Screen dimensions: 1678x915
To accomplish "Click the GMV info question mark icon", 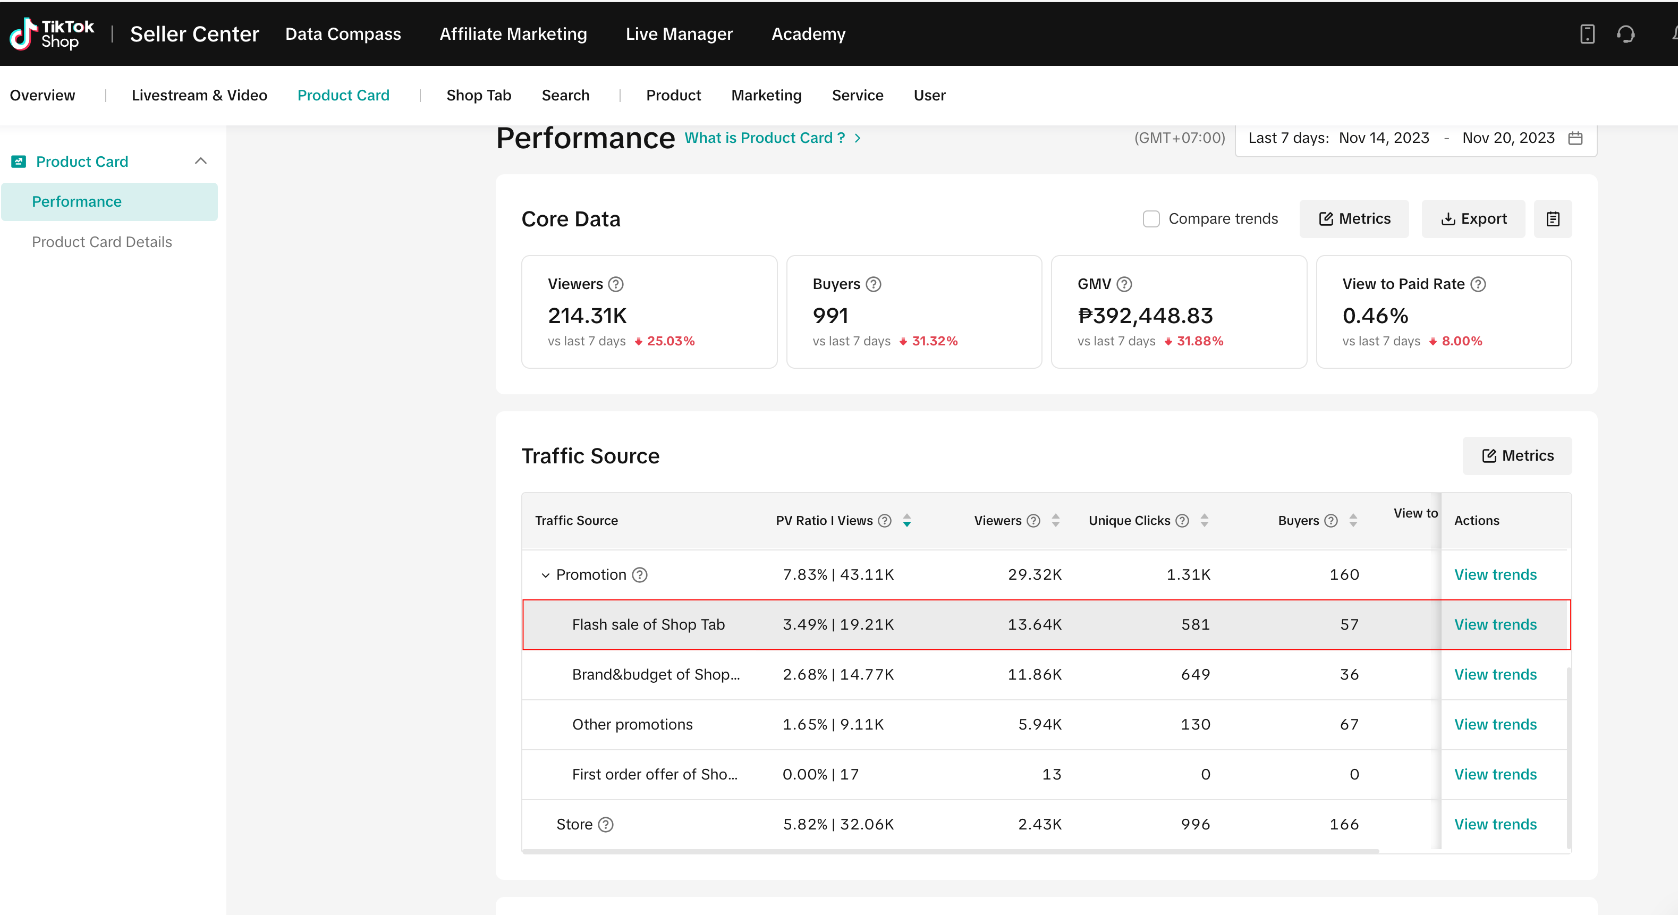I will click(x=1124, y=284).
